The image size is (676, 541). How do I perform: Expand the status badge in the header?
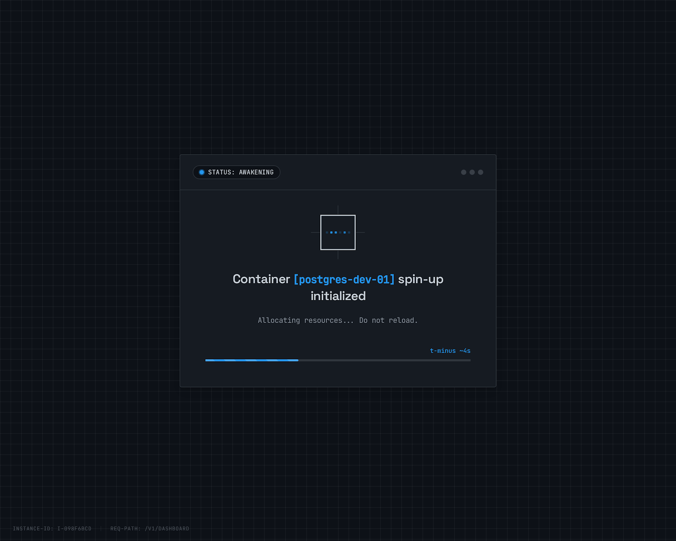237,172
